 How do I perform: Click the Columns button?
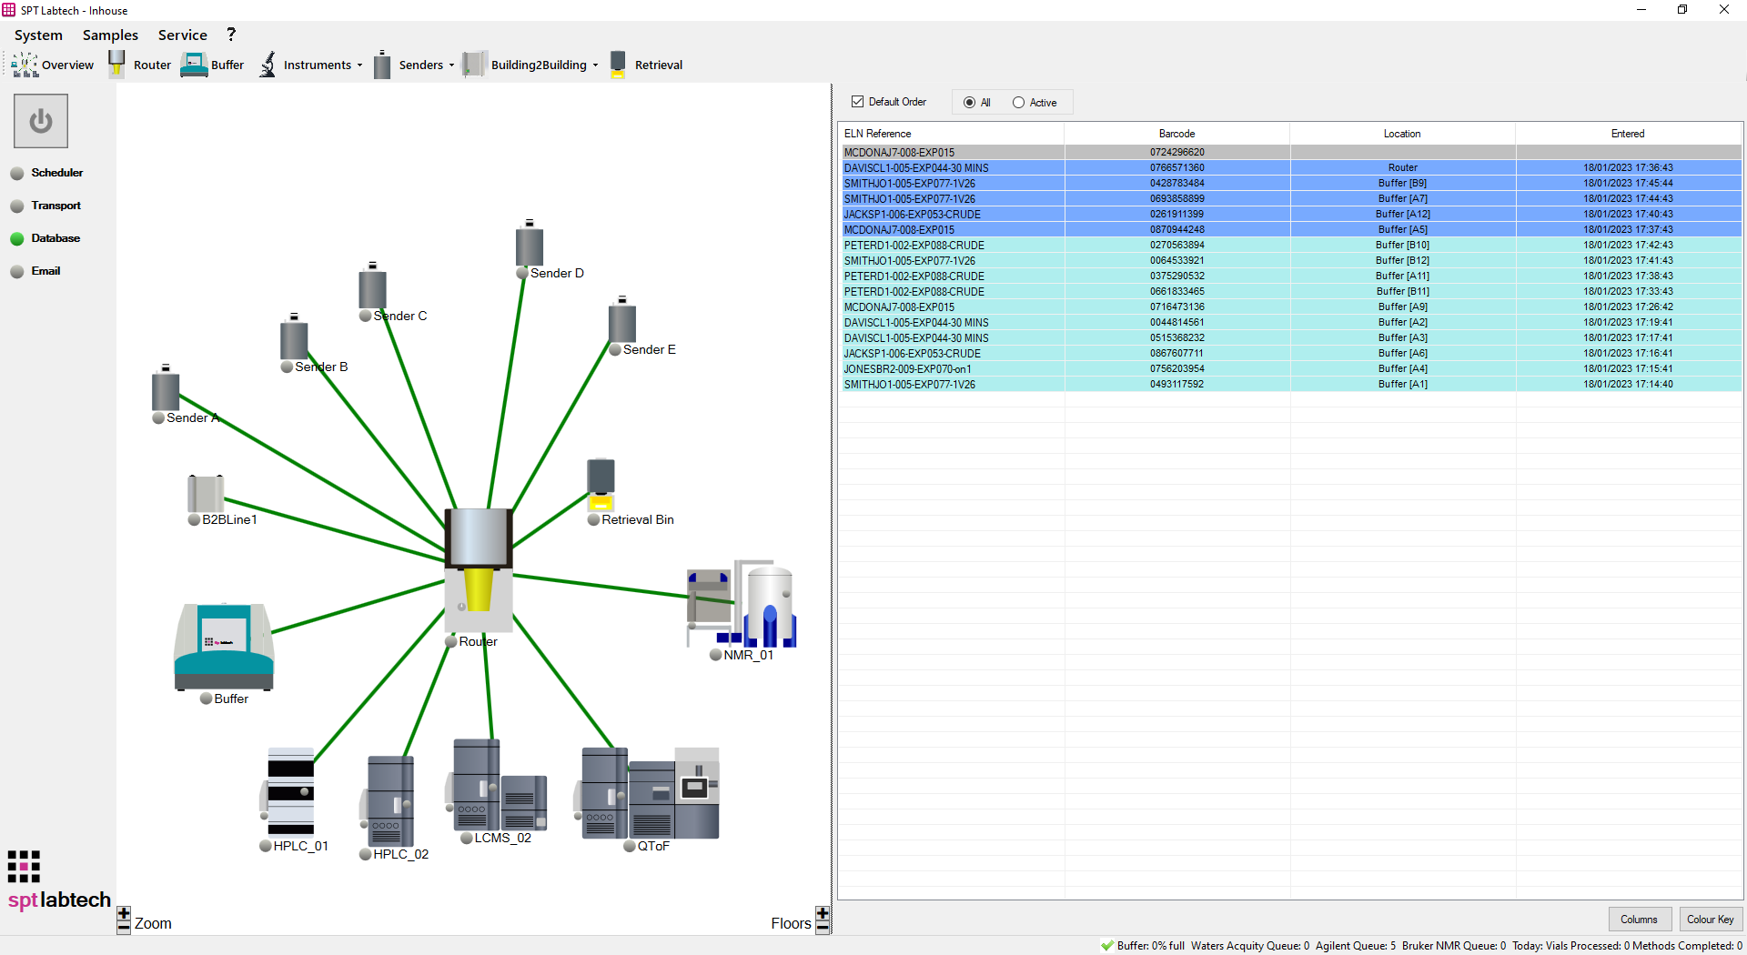[x=1640, y=919]
